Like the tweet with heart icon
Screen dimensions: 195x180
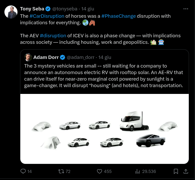pyautogui.click(x=99, y=171)
